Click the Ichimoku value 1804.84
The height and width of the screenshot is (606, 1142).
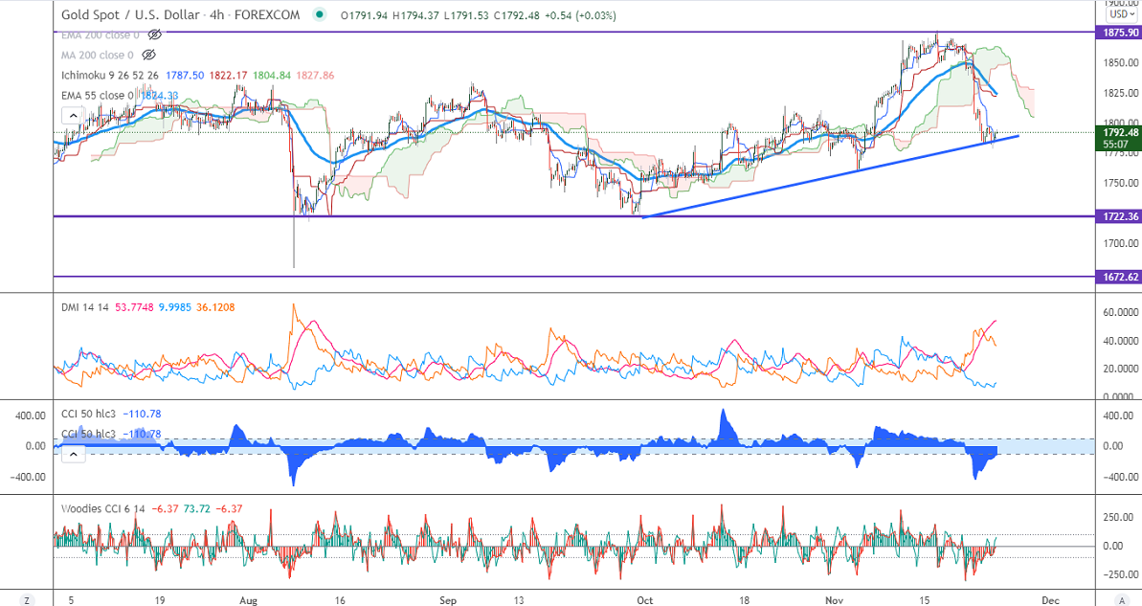[272, 75]
